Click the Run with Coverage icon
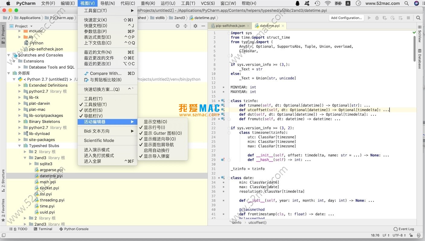Screen dimensions: 425x241 (385, 18)
